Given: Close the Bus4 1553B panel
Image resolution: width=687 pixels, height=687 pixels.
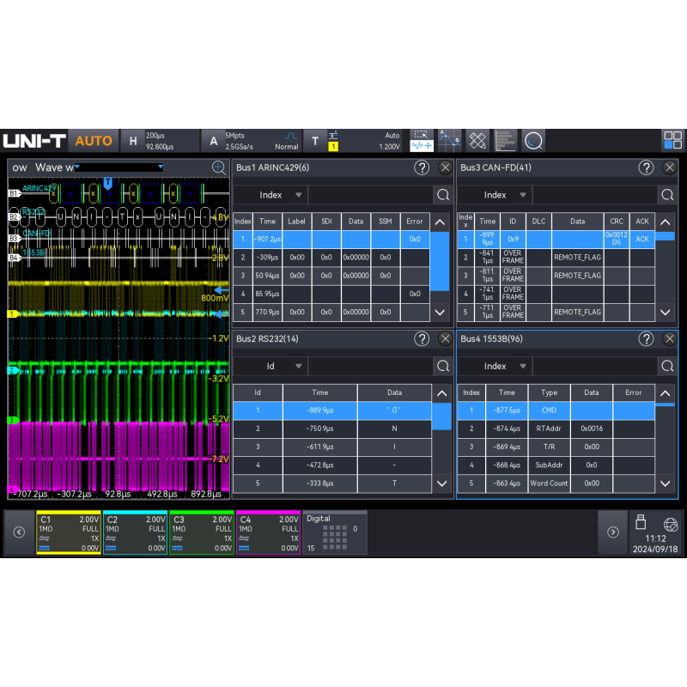Looking at the screenshot, I should tap(670, 338).
